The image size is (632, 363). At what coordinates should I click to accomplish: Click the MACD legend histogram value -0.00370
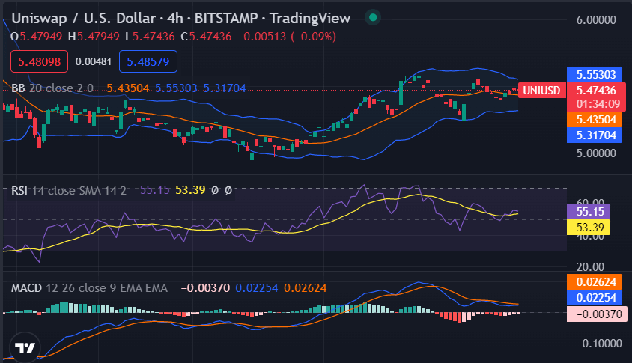point(205,288)
